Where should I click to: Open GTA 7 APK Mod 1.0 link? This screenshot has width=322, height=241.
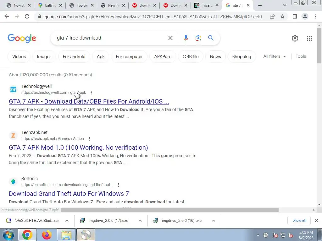(78, 147)
